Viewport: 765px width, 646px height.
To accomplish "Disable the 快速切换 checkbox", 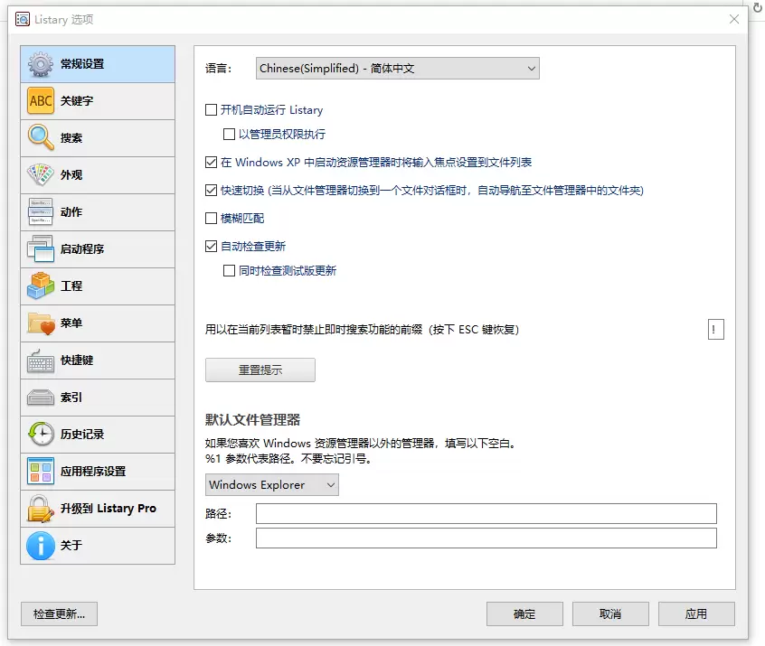I will 212,190.
